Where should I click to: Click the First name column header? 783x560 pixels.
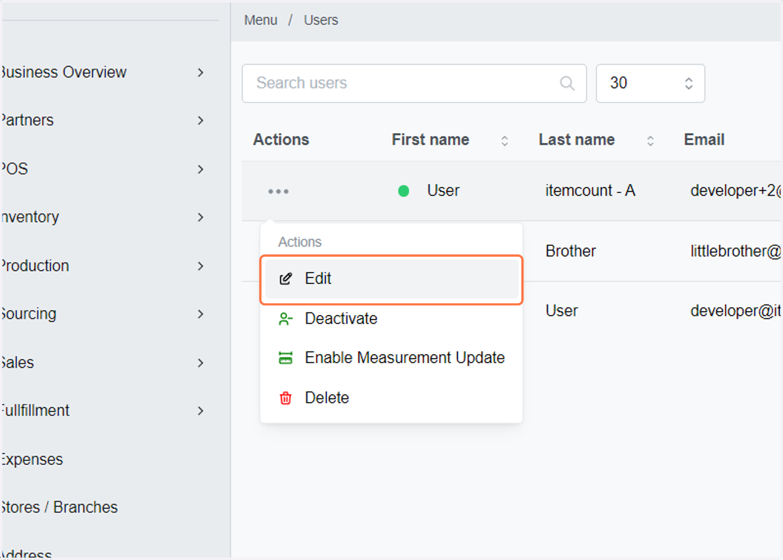(431, 140)
